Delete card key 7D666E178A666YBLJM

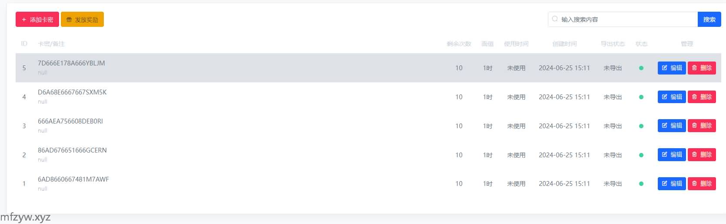click(702, 68)
